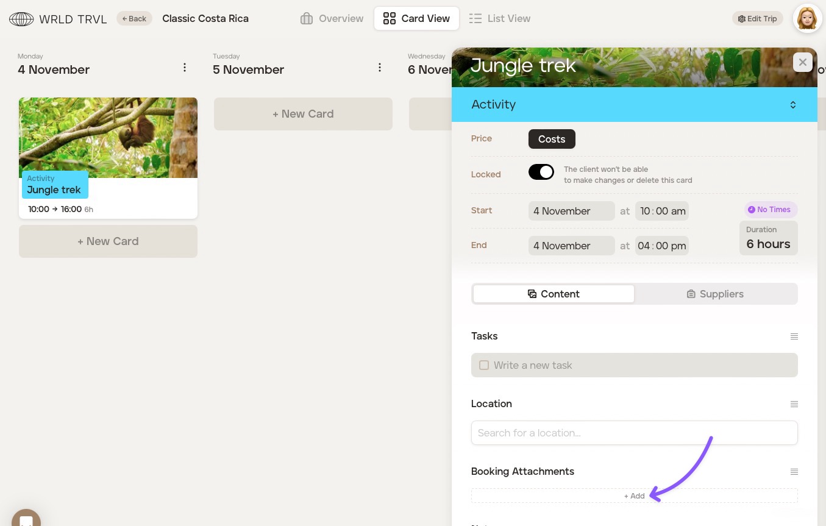Click the Costs button
826x526 pixels.
point(551,139)
